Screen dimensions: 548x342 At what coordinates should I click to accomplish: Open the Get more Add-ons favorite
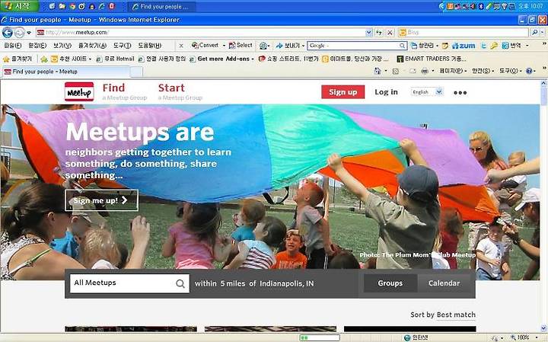pyautogui.click(x=220, y=59)
